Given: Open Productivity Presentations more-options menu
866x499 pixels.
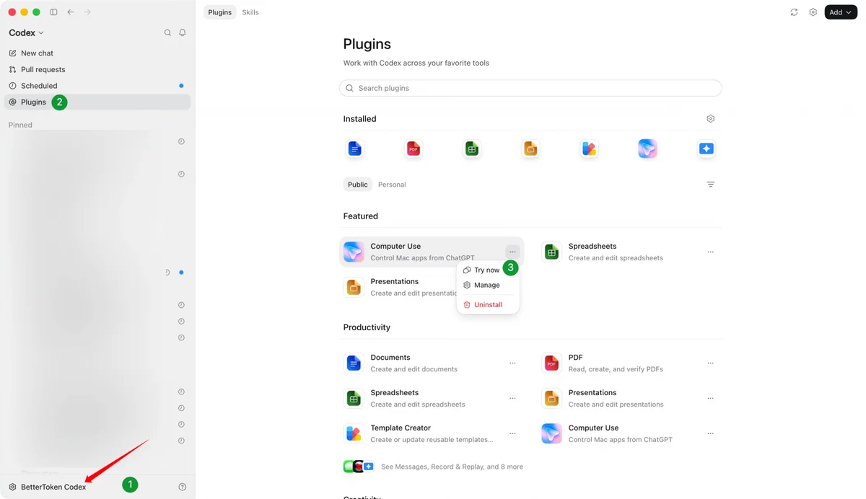Looking at the screenshot, I should point(711,398).
